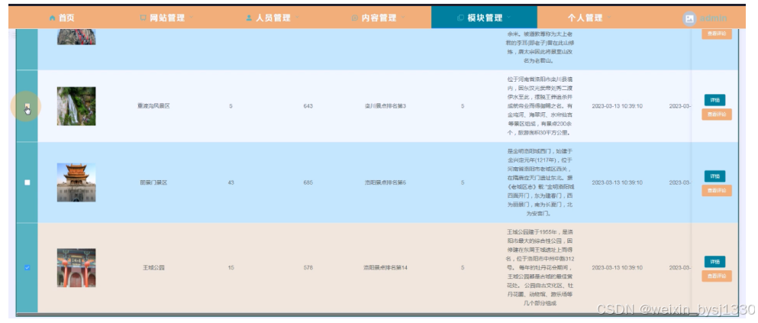This screenshot has width=758, height=323.
Task: Open the 个人管理 menu
Action: click(x=590, y=18)
